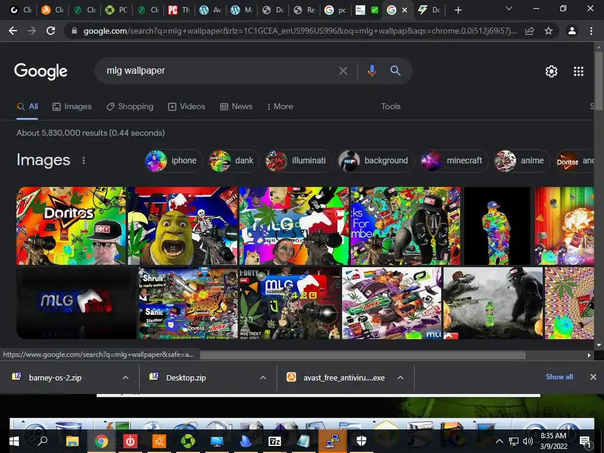Viewport: 604px width, 453px height.
Task: Open the Images section heading
Action: (43, 160)
